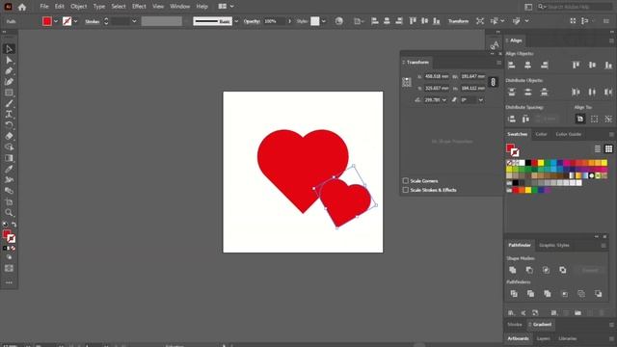The width and height of the screenshot is (617, 347).
Task: Switch swatches to thumbnail grid view
Action: [608, 148]
